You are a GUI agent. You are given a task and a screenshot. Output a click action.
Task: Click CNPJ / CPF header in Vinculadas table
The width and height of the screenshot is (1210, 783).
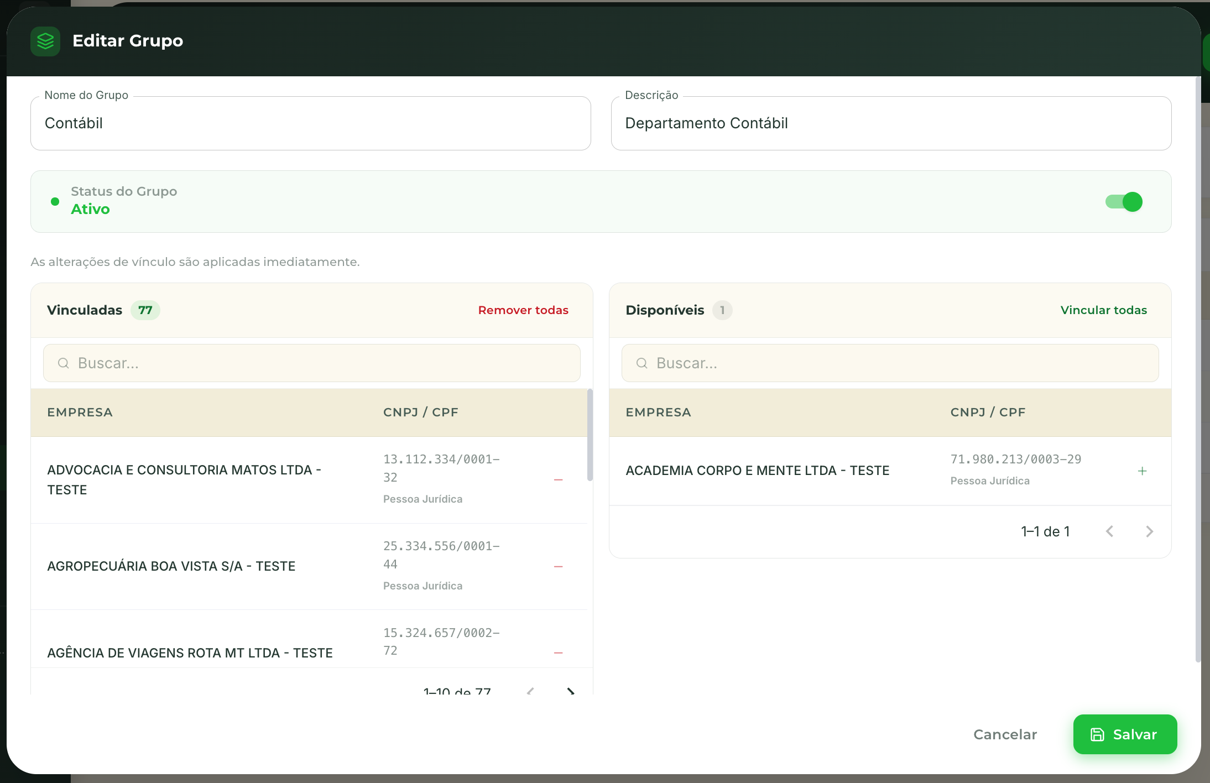[x=421, y=413]
